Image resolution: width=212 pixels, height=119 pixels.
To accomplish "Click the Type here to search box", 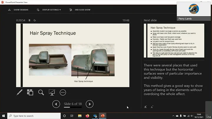I will pyautogui.click(x=34, y=116).
